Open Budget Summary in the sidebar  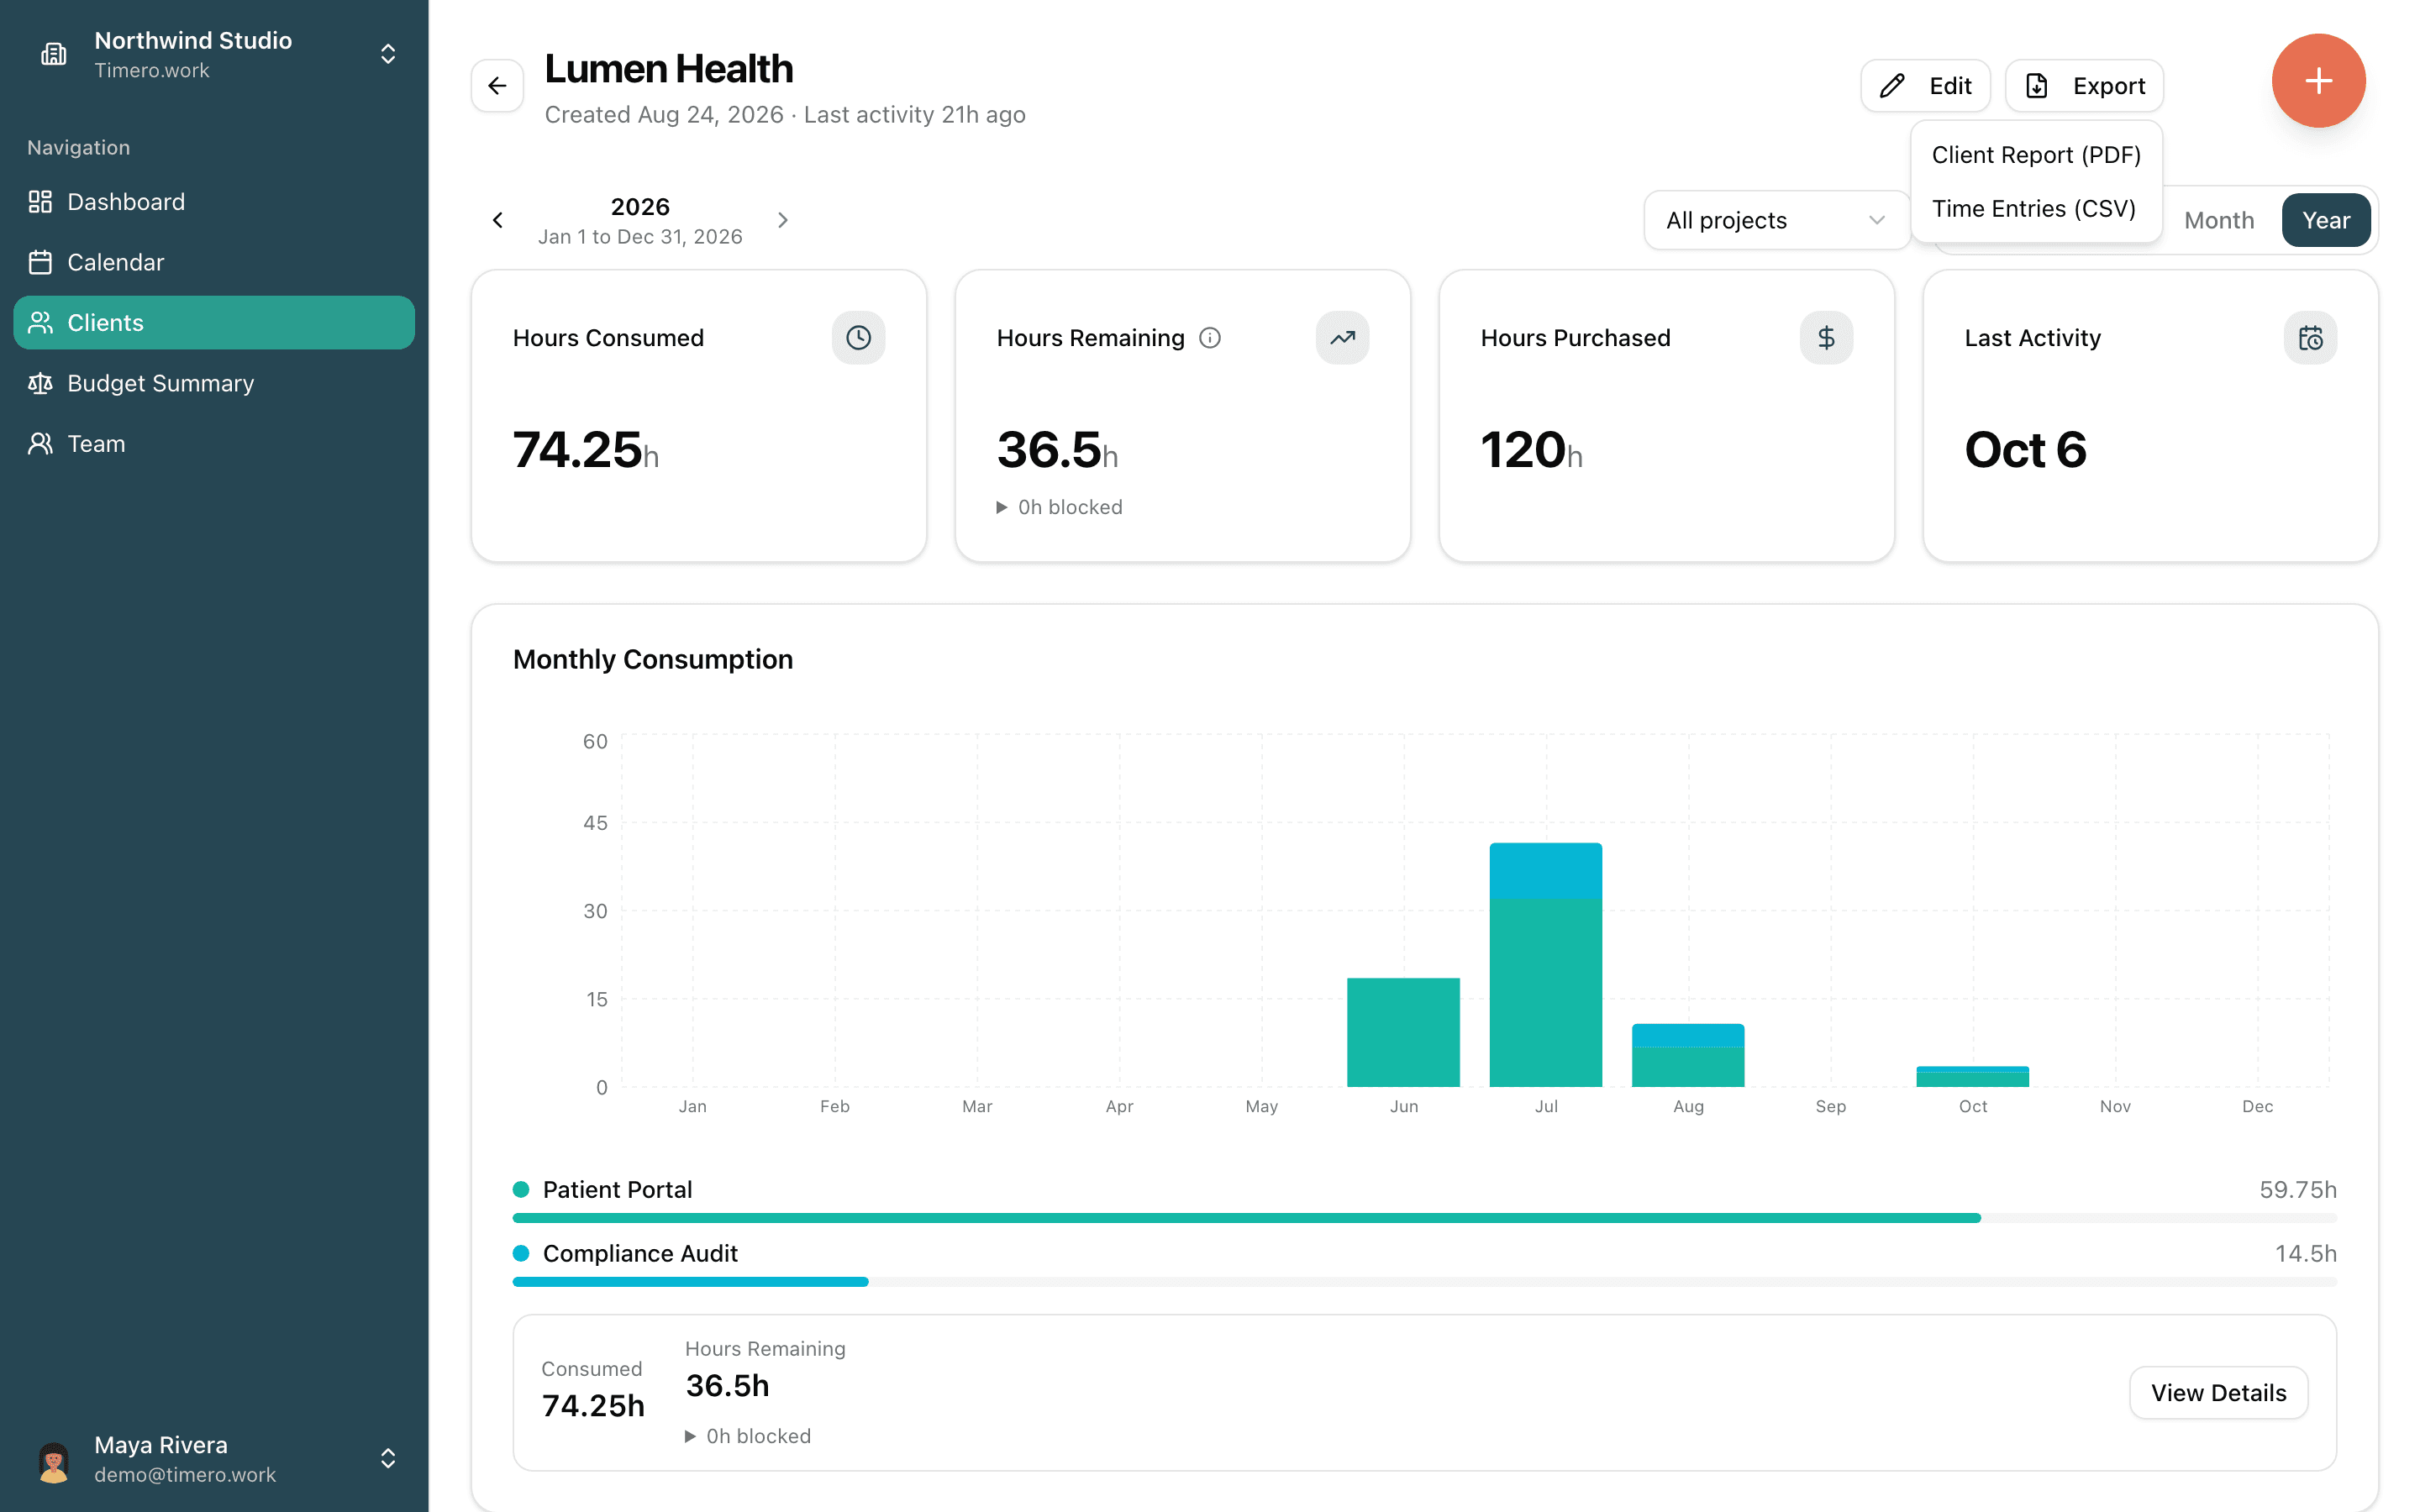pos(214,383)
